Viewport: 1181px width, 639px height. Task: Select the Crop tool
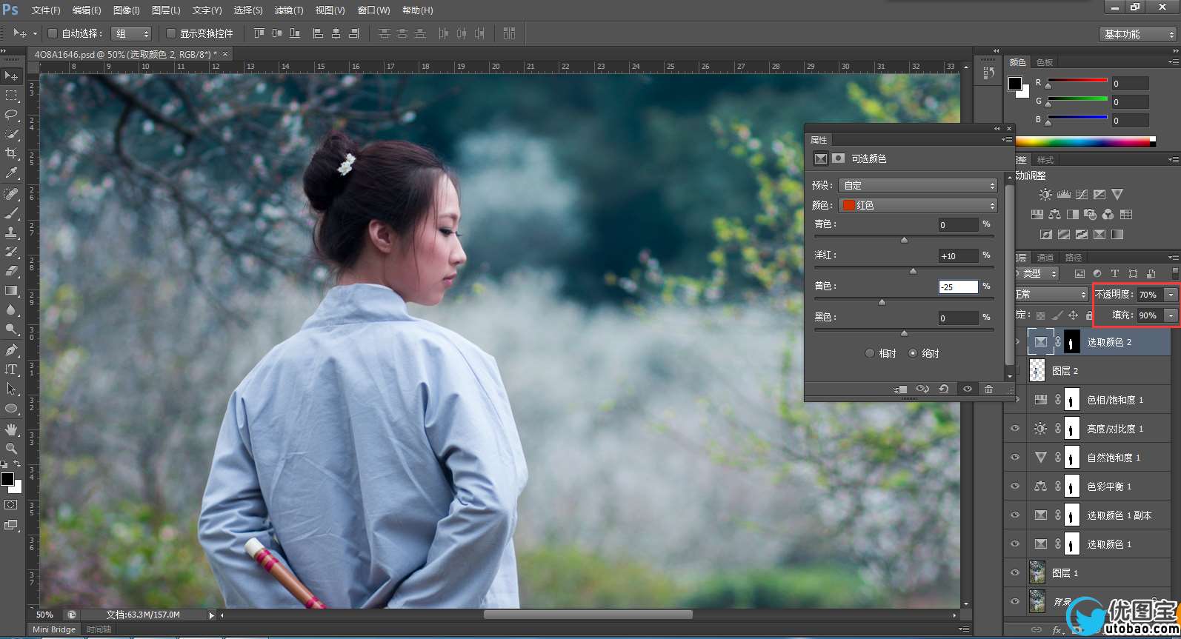[11, 153]
